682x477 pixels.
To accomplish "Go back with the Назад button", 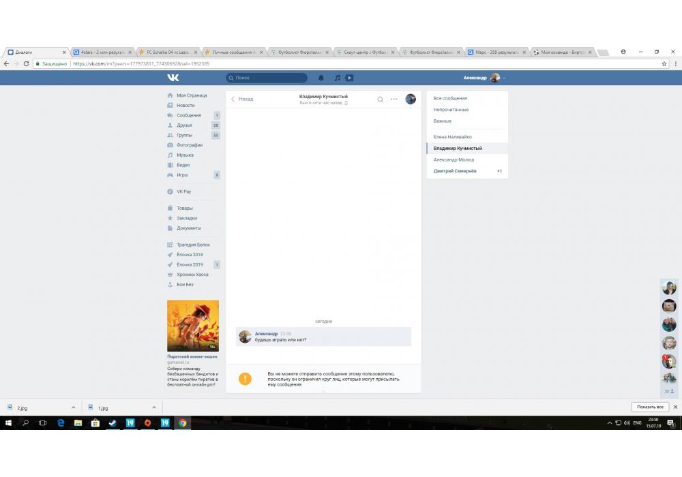I will 242,99.
